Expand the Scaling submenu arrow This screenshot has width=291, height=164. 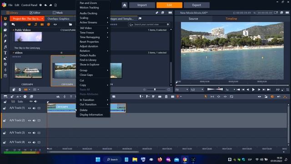point(107,18)
